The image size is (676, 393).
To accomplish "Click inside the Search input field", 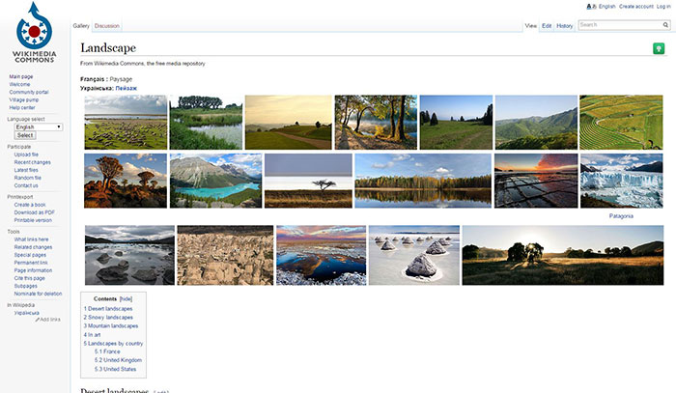I will (615, 25).
